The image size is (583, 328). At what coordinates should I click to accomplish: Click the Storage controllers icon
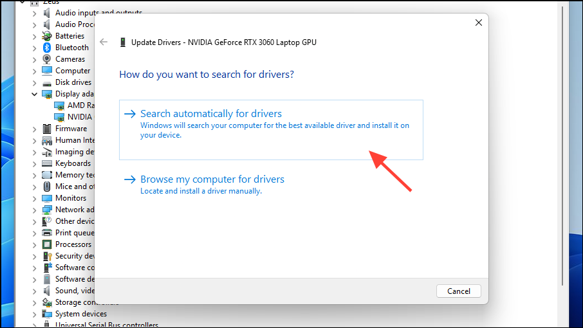47,302
